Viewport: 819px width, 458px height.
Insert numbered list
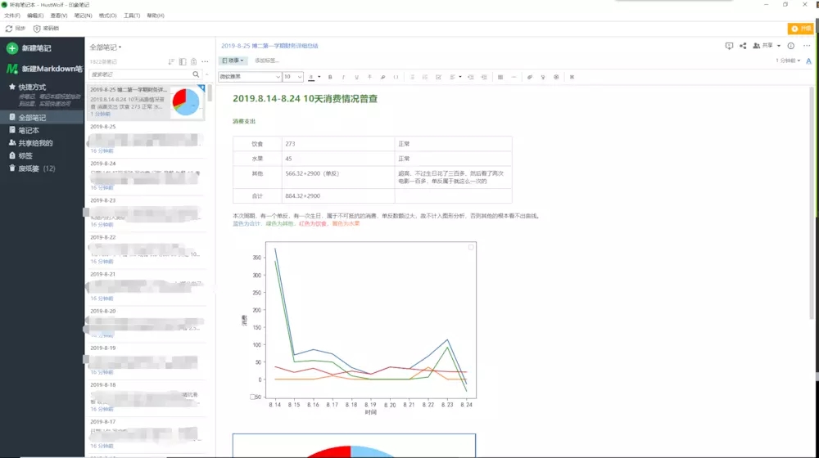click(x=425, y=77)
